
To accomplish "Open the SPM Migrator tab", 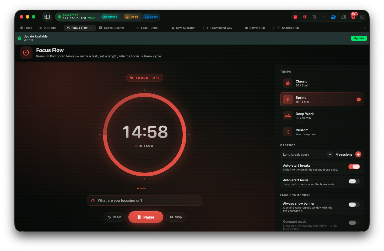I will pos(183,28).
